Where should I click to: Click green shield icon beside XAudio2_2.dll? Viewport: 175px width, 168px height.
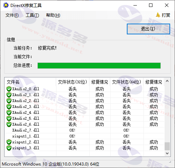9,101
